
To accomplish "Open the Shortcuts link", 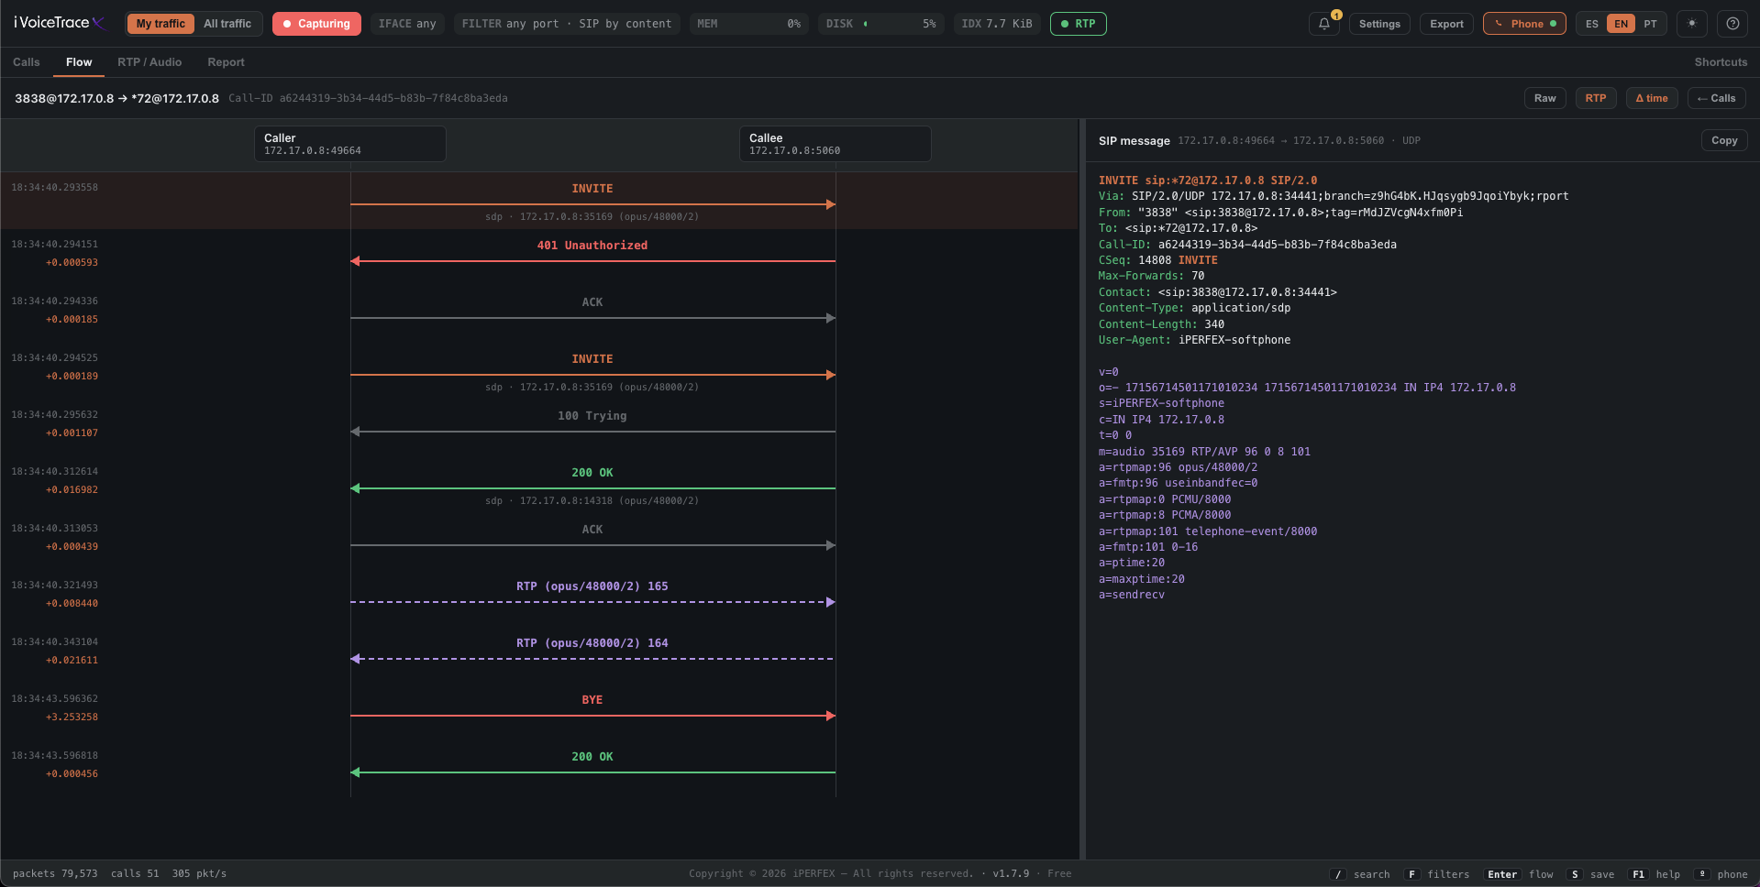I will coord(1721,62).
